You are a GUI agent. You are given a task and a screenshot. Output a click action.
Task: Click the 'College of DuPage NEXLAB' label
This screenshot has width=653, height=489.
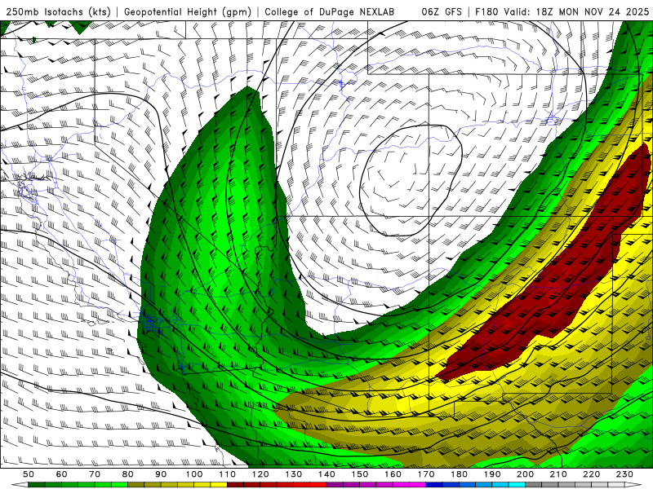(x=330, y=12)
